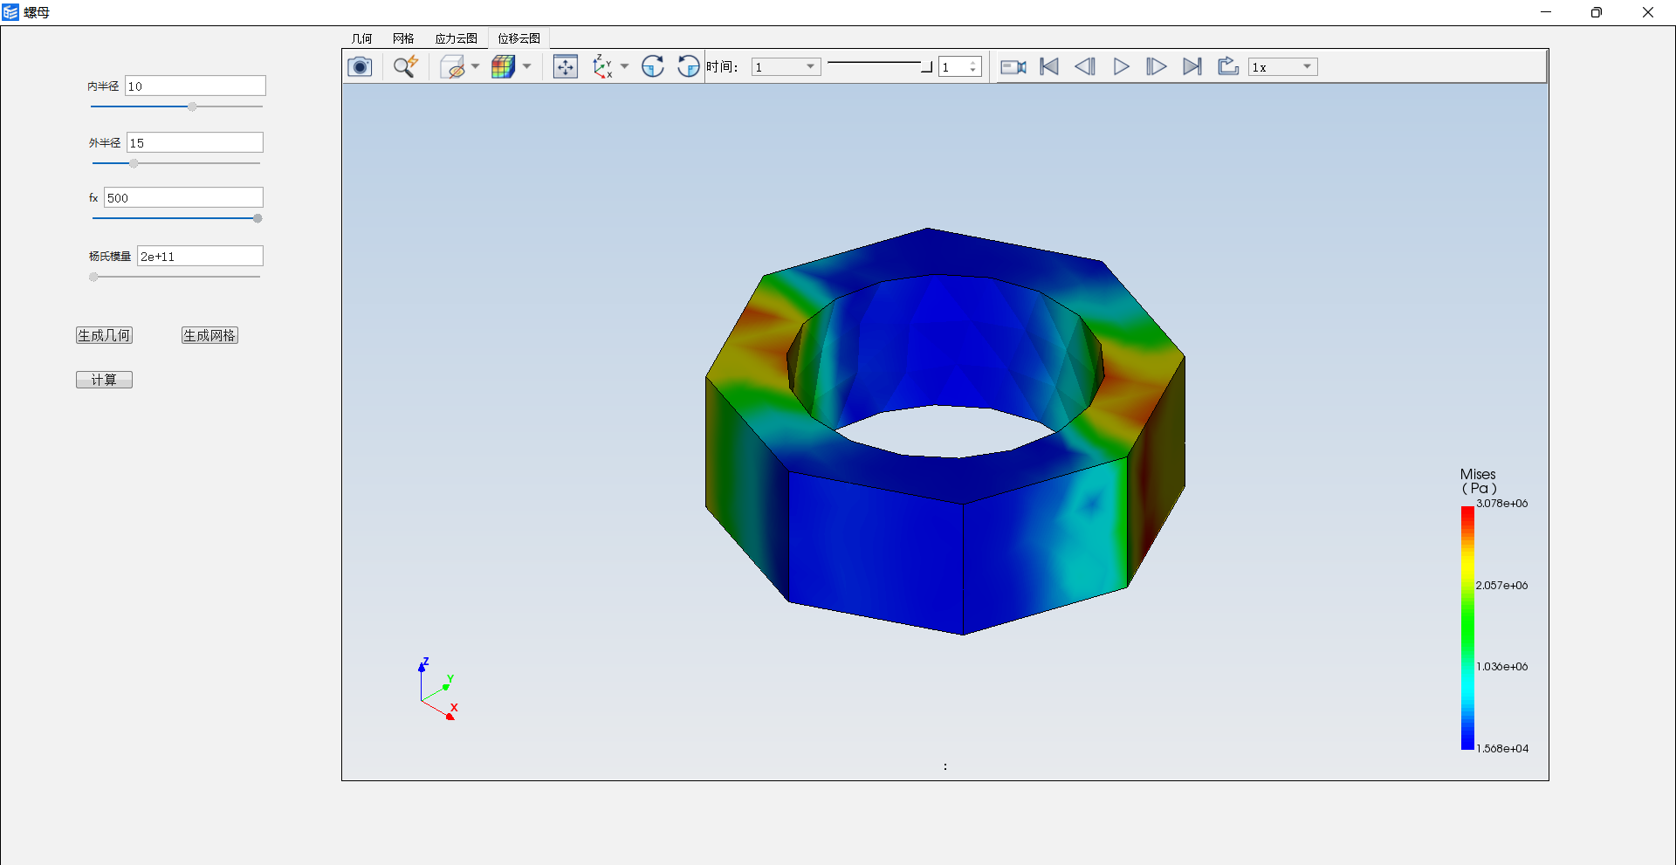Close the 螺母 window
The height and width of the screenshot is (865, 1676).
(1648, 12)
